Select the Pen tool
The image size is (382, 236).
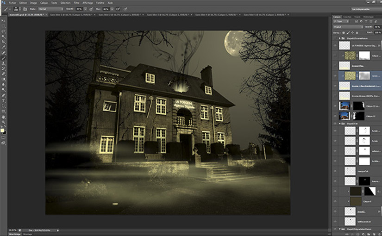pyautogui.click(x=3, y=95)
